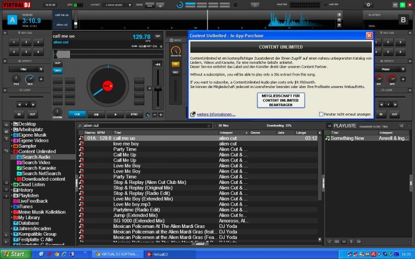Trigger hot cue 5 on deck A
The image size is (415, 259).
pos(26,52)
